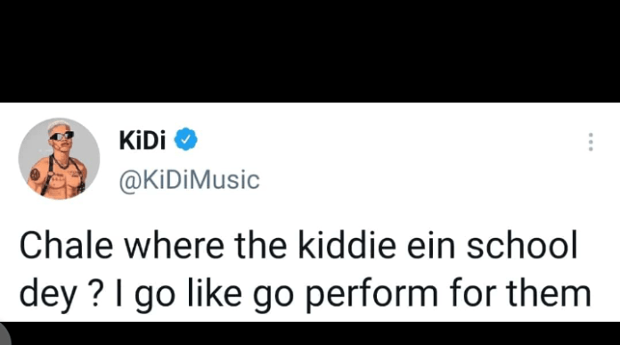This screenshot has height=345, width=620.
Task: Click the question mark in the tweet
Action: (95, 293)
